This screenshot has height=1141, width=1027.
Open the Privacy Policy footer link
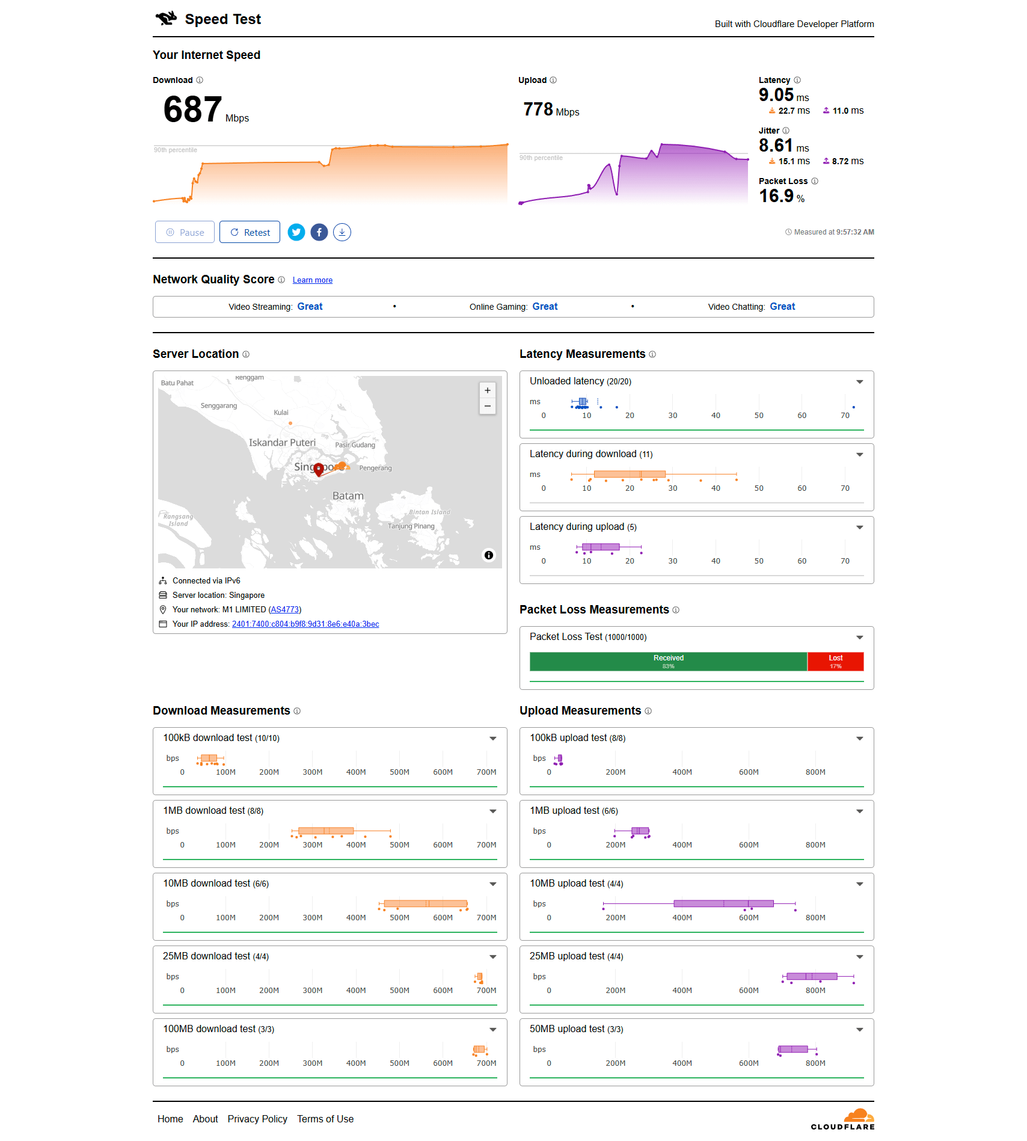[x=257, y=1119]
